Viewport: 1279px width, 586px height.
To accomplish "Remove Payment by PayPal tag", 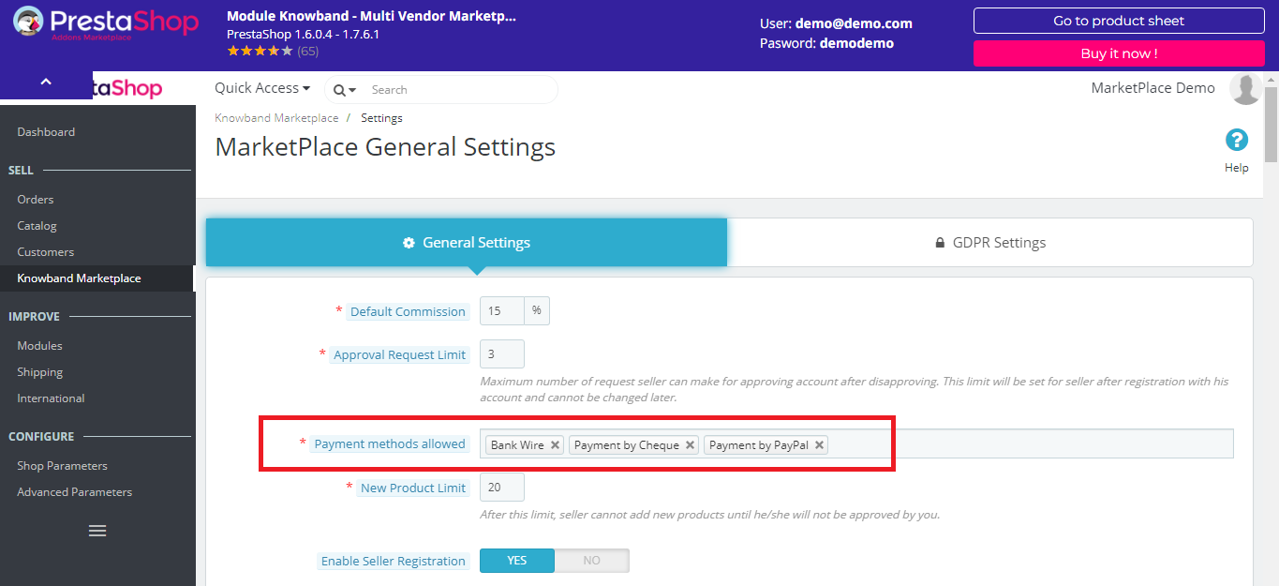I will click(x=819, y=445).
